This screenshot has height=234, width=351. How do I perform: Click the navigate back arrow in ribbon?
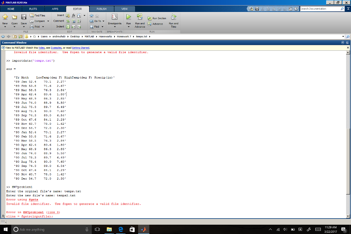click(92, 15)
